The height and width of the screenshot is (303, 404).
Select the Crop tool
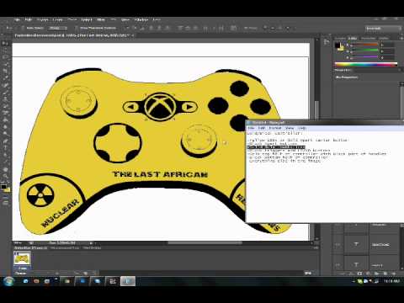pyautogui.click(x=5, y=72)
